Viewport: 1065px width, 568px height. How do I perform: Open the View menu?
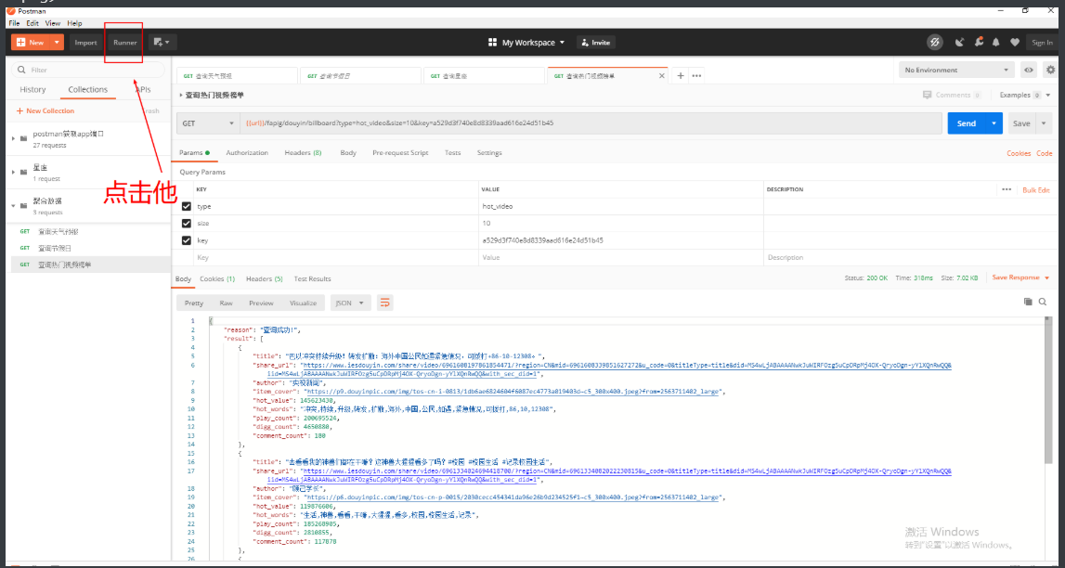point(53,23)
